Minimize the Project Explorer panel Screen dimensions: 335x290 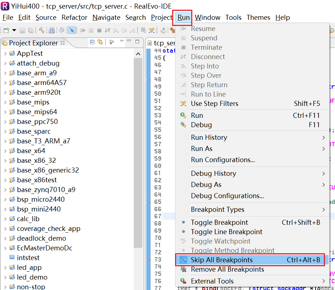pyautogui.click(x=129, y=41)
